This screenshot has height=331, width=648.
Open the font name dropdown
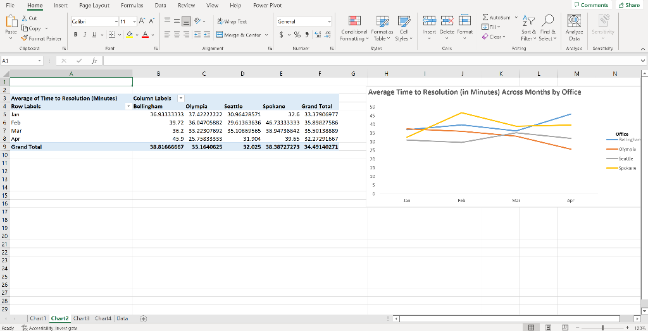[x=116, y=21]
